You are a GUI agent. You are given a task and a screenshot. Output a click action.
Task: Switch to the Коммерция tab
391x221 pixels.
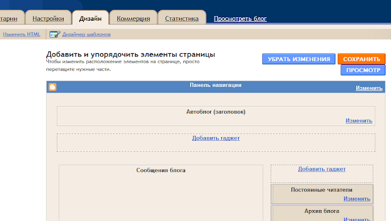point(133,18)
